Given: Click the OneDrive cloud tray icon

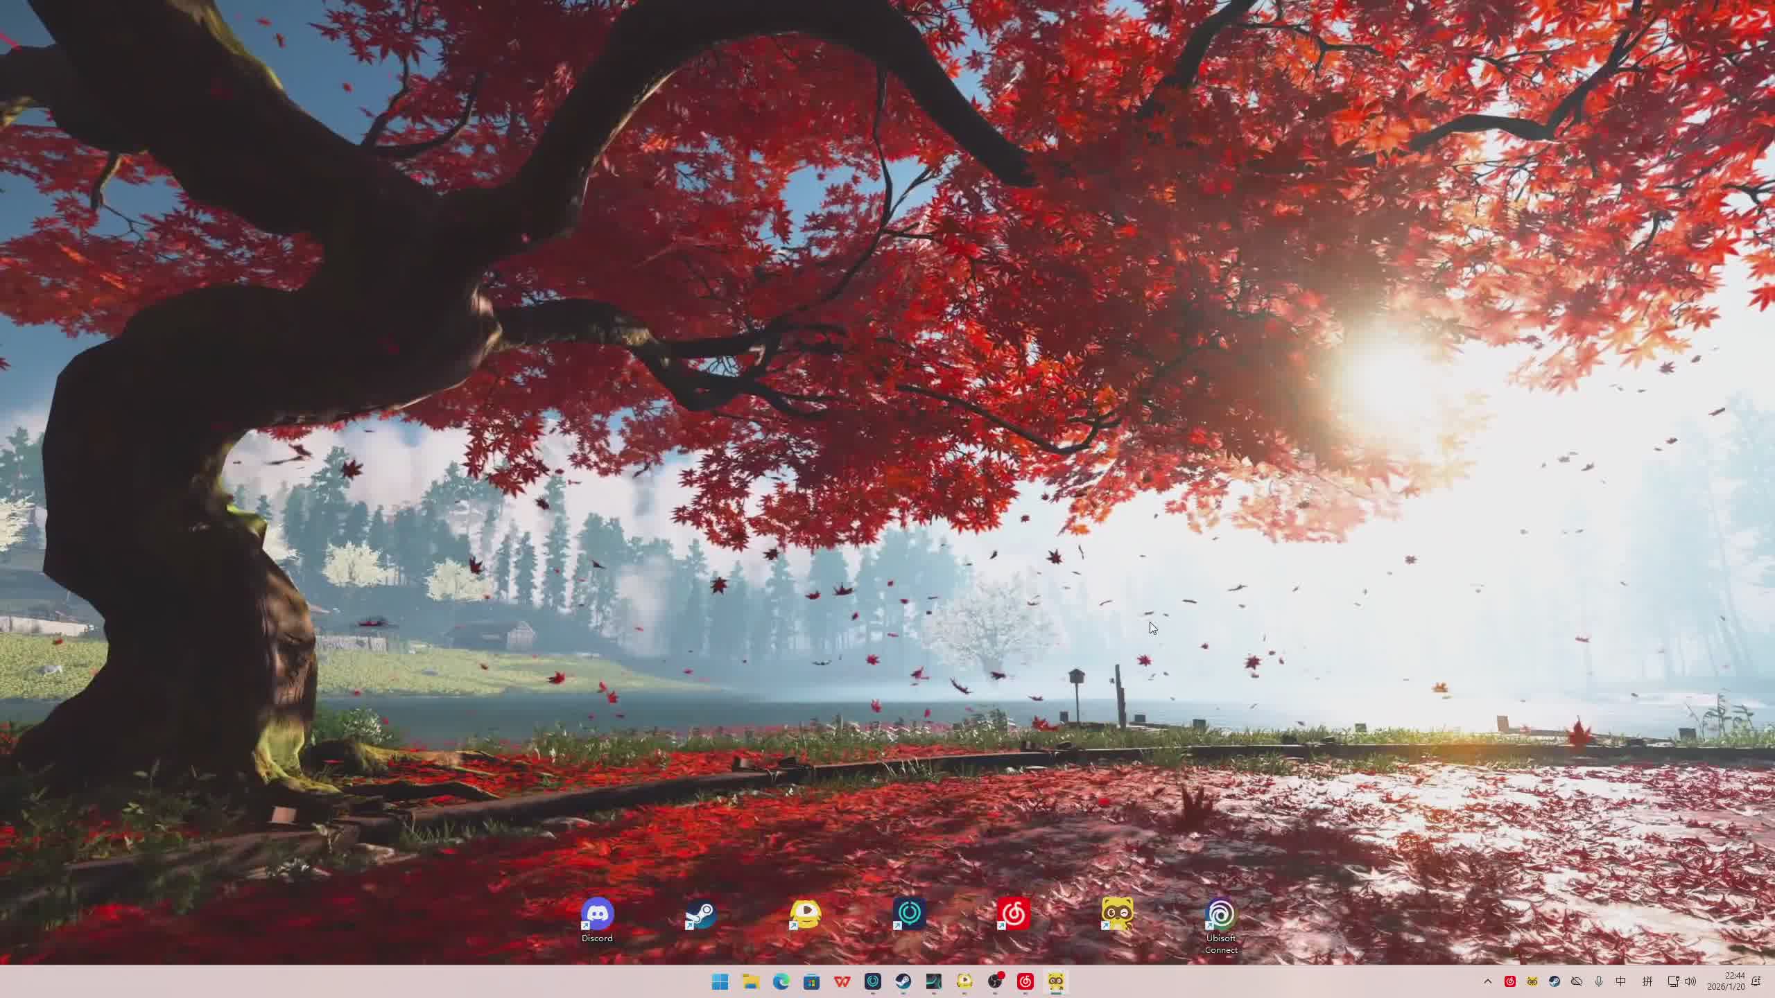Looking at the screenshot, I should click(x=1576, y=981).
